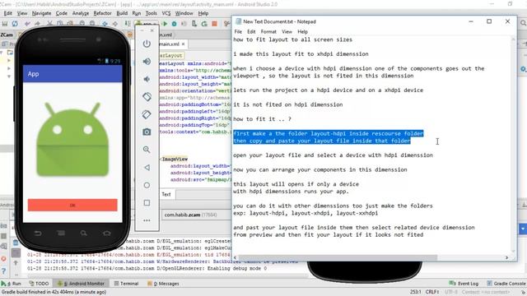The image size is (527, 296).
Task: Tap the phone's hardware back key
Action: 38,234
